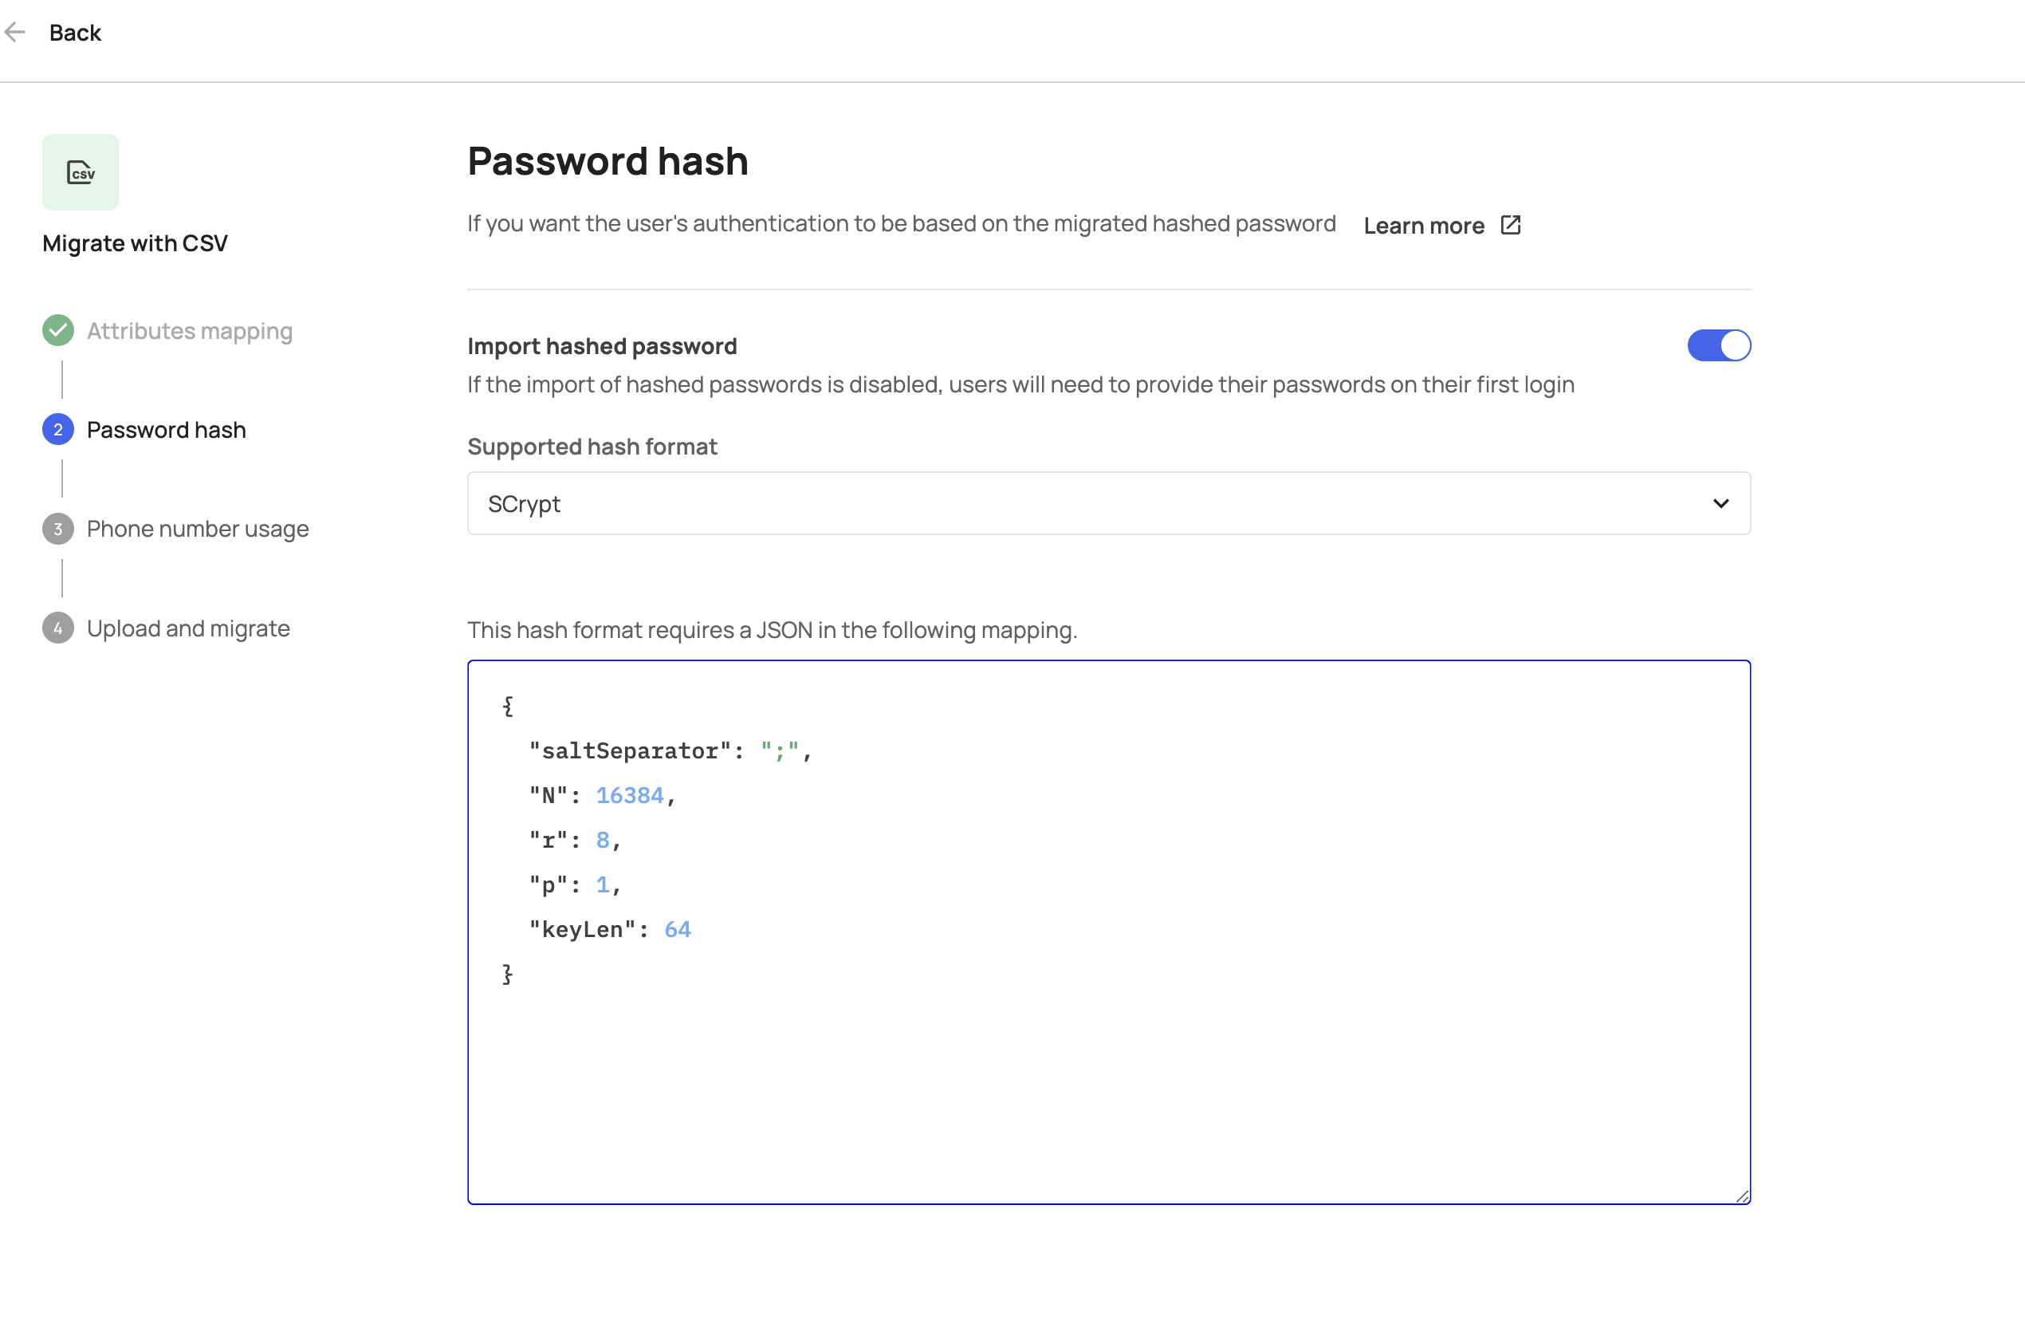Click the green checkmark for Attributes mapping

pos(58,330)
